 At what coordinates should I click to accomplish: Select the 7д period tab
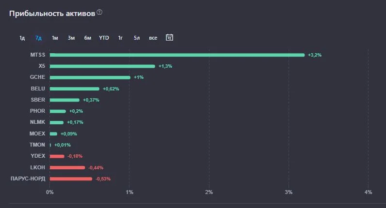pyautogui.click(x=38, y=38)
